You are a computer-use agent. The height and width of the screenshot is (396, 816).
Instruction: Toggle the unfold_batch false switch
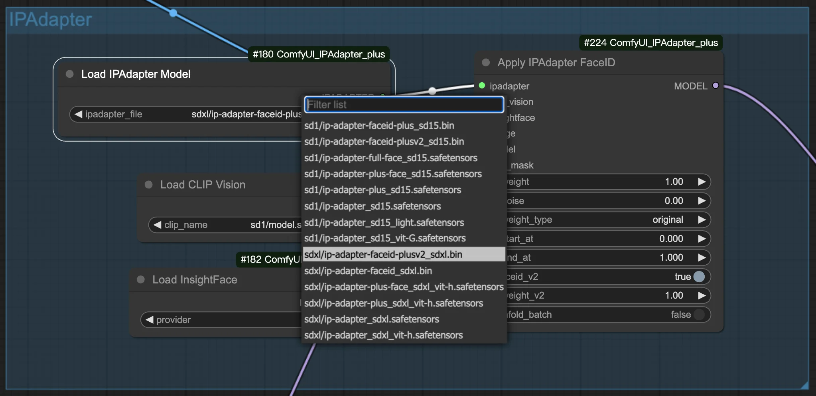pyautogui.click(x=699, y=315)
